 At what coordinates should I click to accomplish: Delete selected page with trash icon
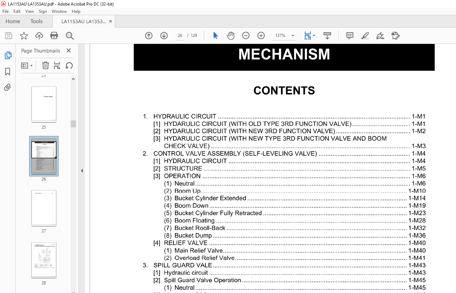tap(45, 65)
